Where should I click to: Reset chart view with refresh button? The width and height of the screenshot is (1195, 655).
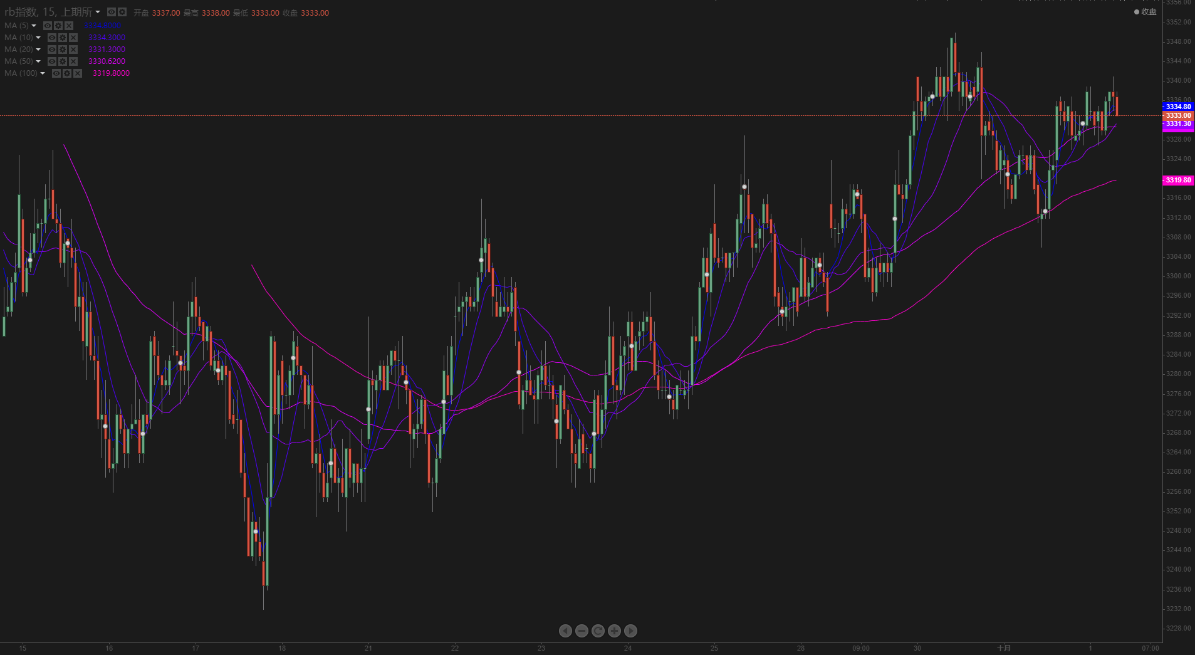(x=598, y=631)
